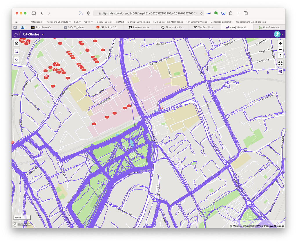Open the map search magnifier tool
This screenshot has width=297, height=243.
(x=17, y=51)
